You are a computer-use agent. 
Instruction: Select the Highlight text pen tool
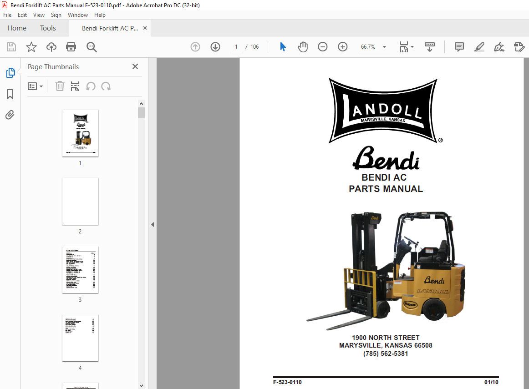[x=479, y=47]
